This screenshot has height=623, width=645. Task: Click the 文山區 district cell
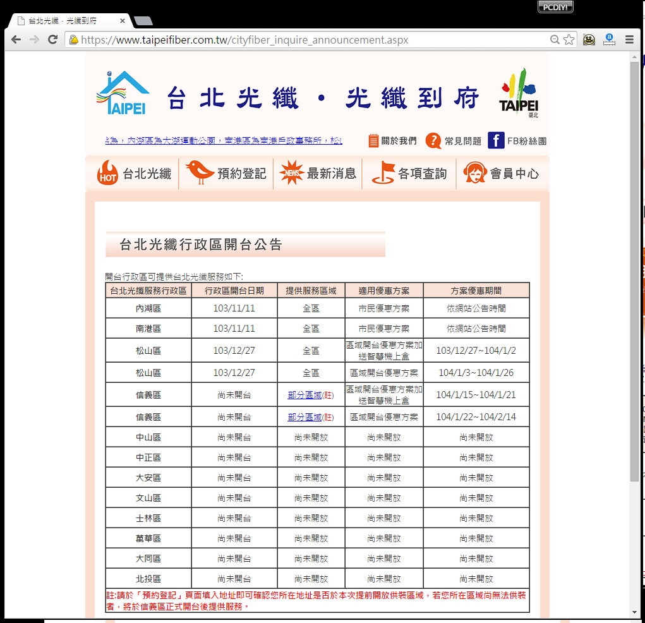(x=148, y=498)
